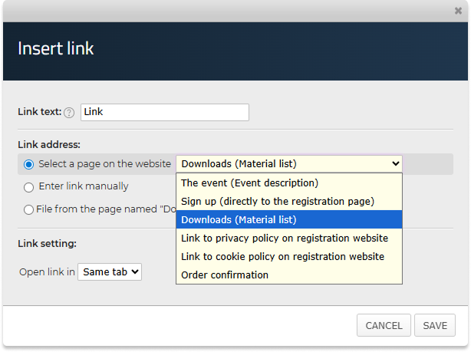Select 'Downloads (Material list)' highlighted option
471x352 pixels.
tap(239, 220)
